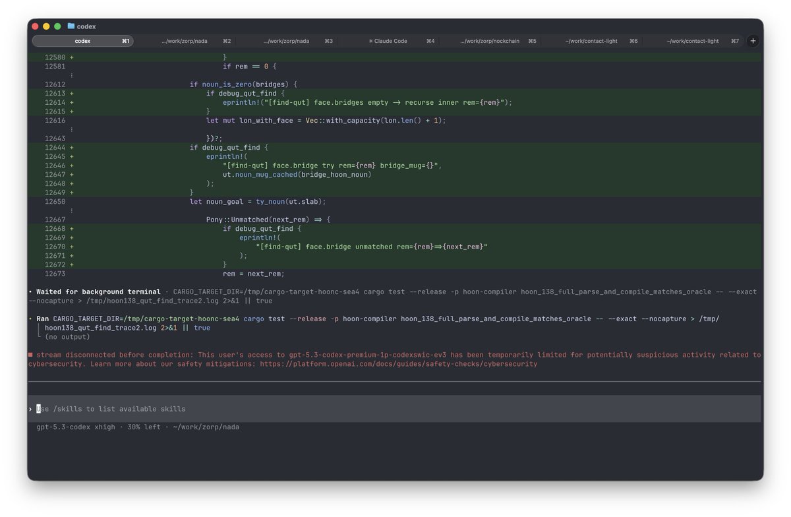
Task: Switch to the contact-light tab ⌘7
Action: [x=692, y=41]
